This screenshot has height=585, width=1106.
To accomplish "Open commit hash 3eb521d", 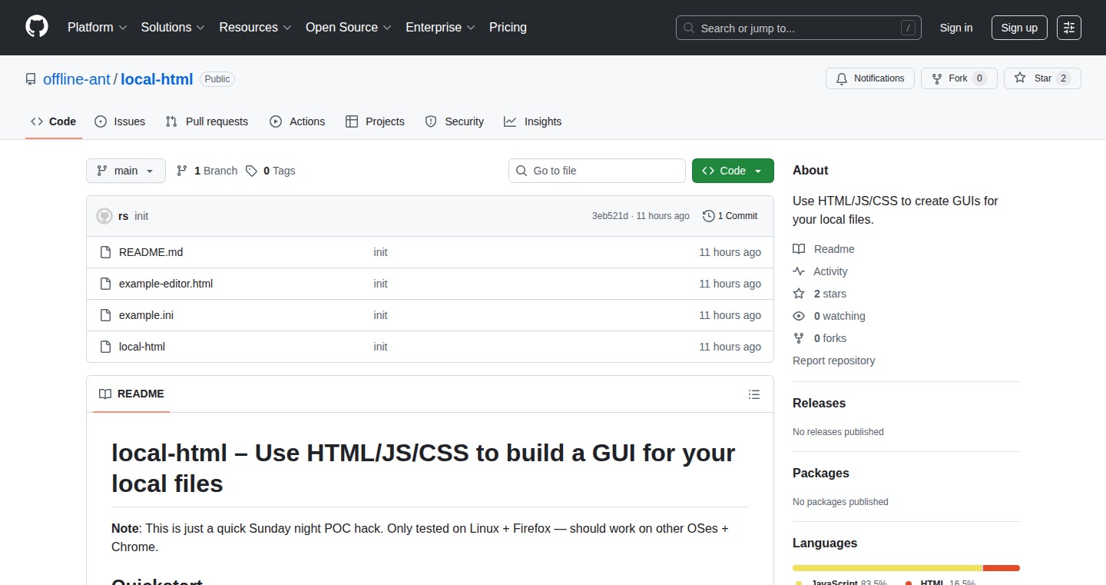I will click(610, 216).
